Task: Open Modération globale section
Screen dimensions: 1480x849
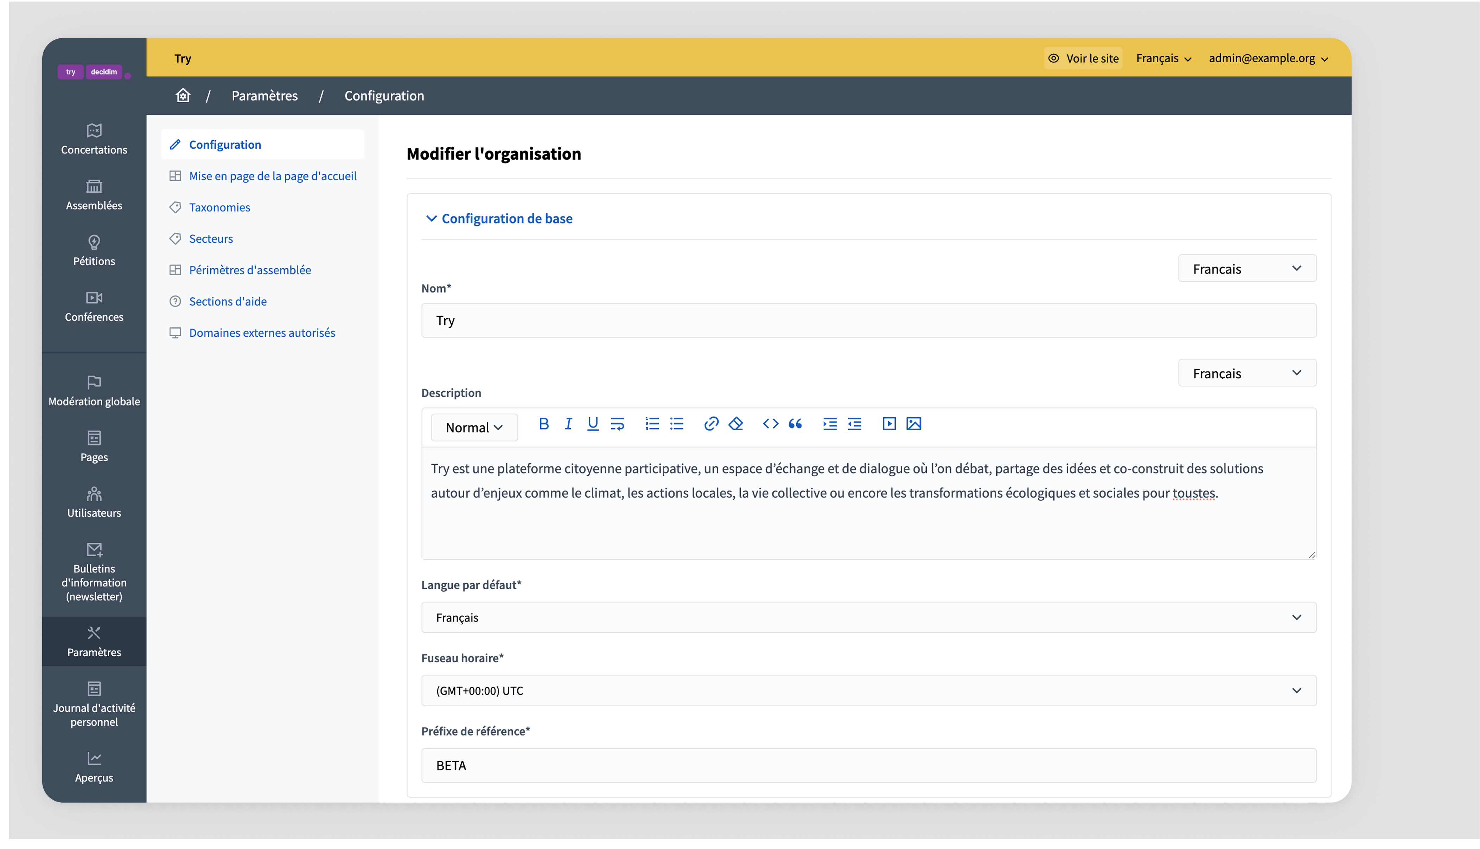Action: 94,391
